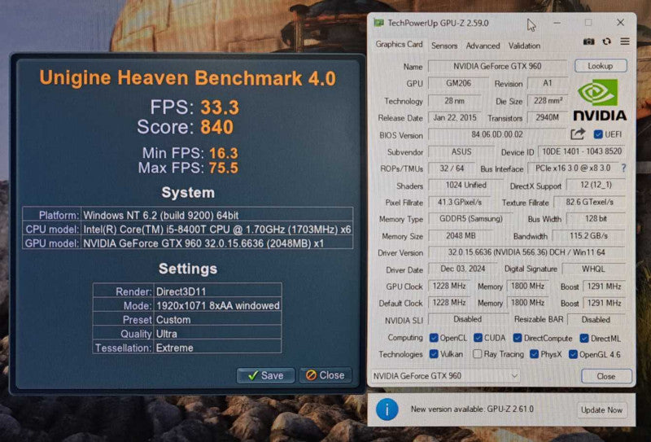Click the GPU-Z title bar app icon
Viewport: 651px width, 442px height.
(378, 23)
